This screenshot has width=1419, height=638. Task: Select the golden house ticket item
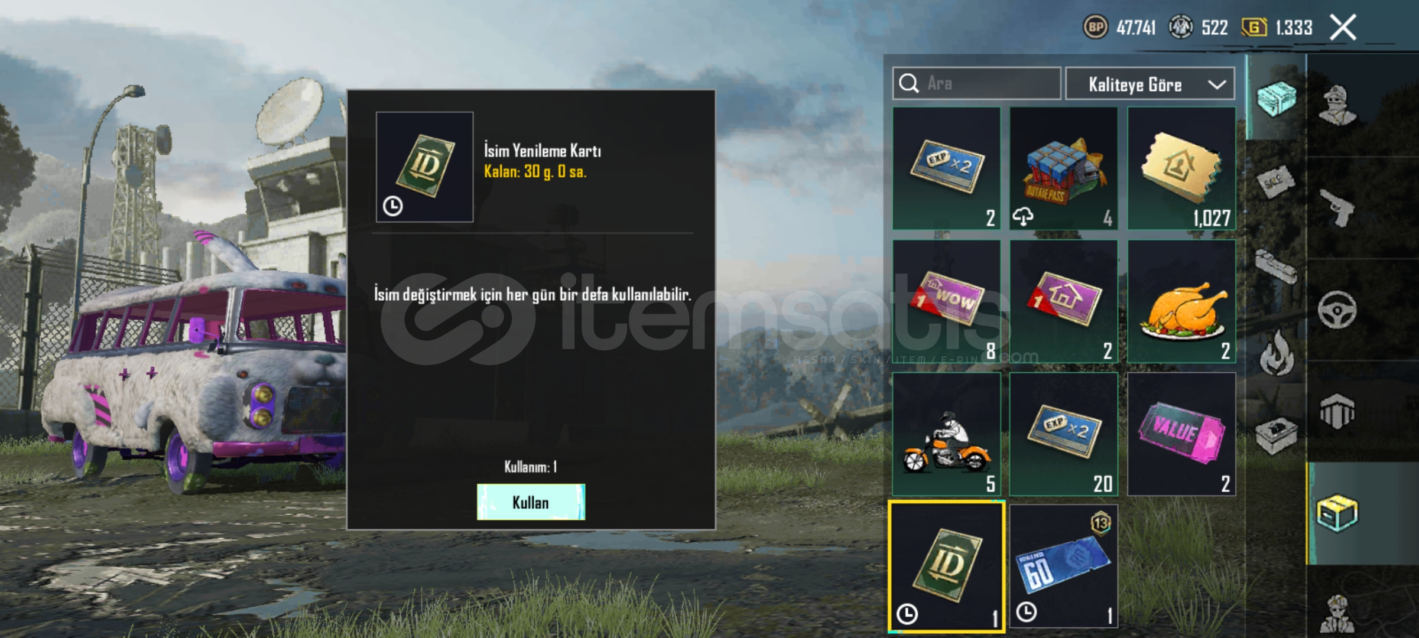click(1181, 168)
